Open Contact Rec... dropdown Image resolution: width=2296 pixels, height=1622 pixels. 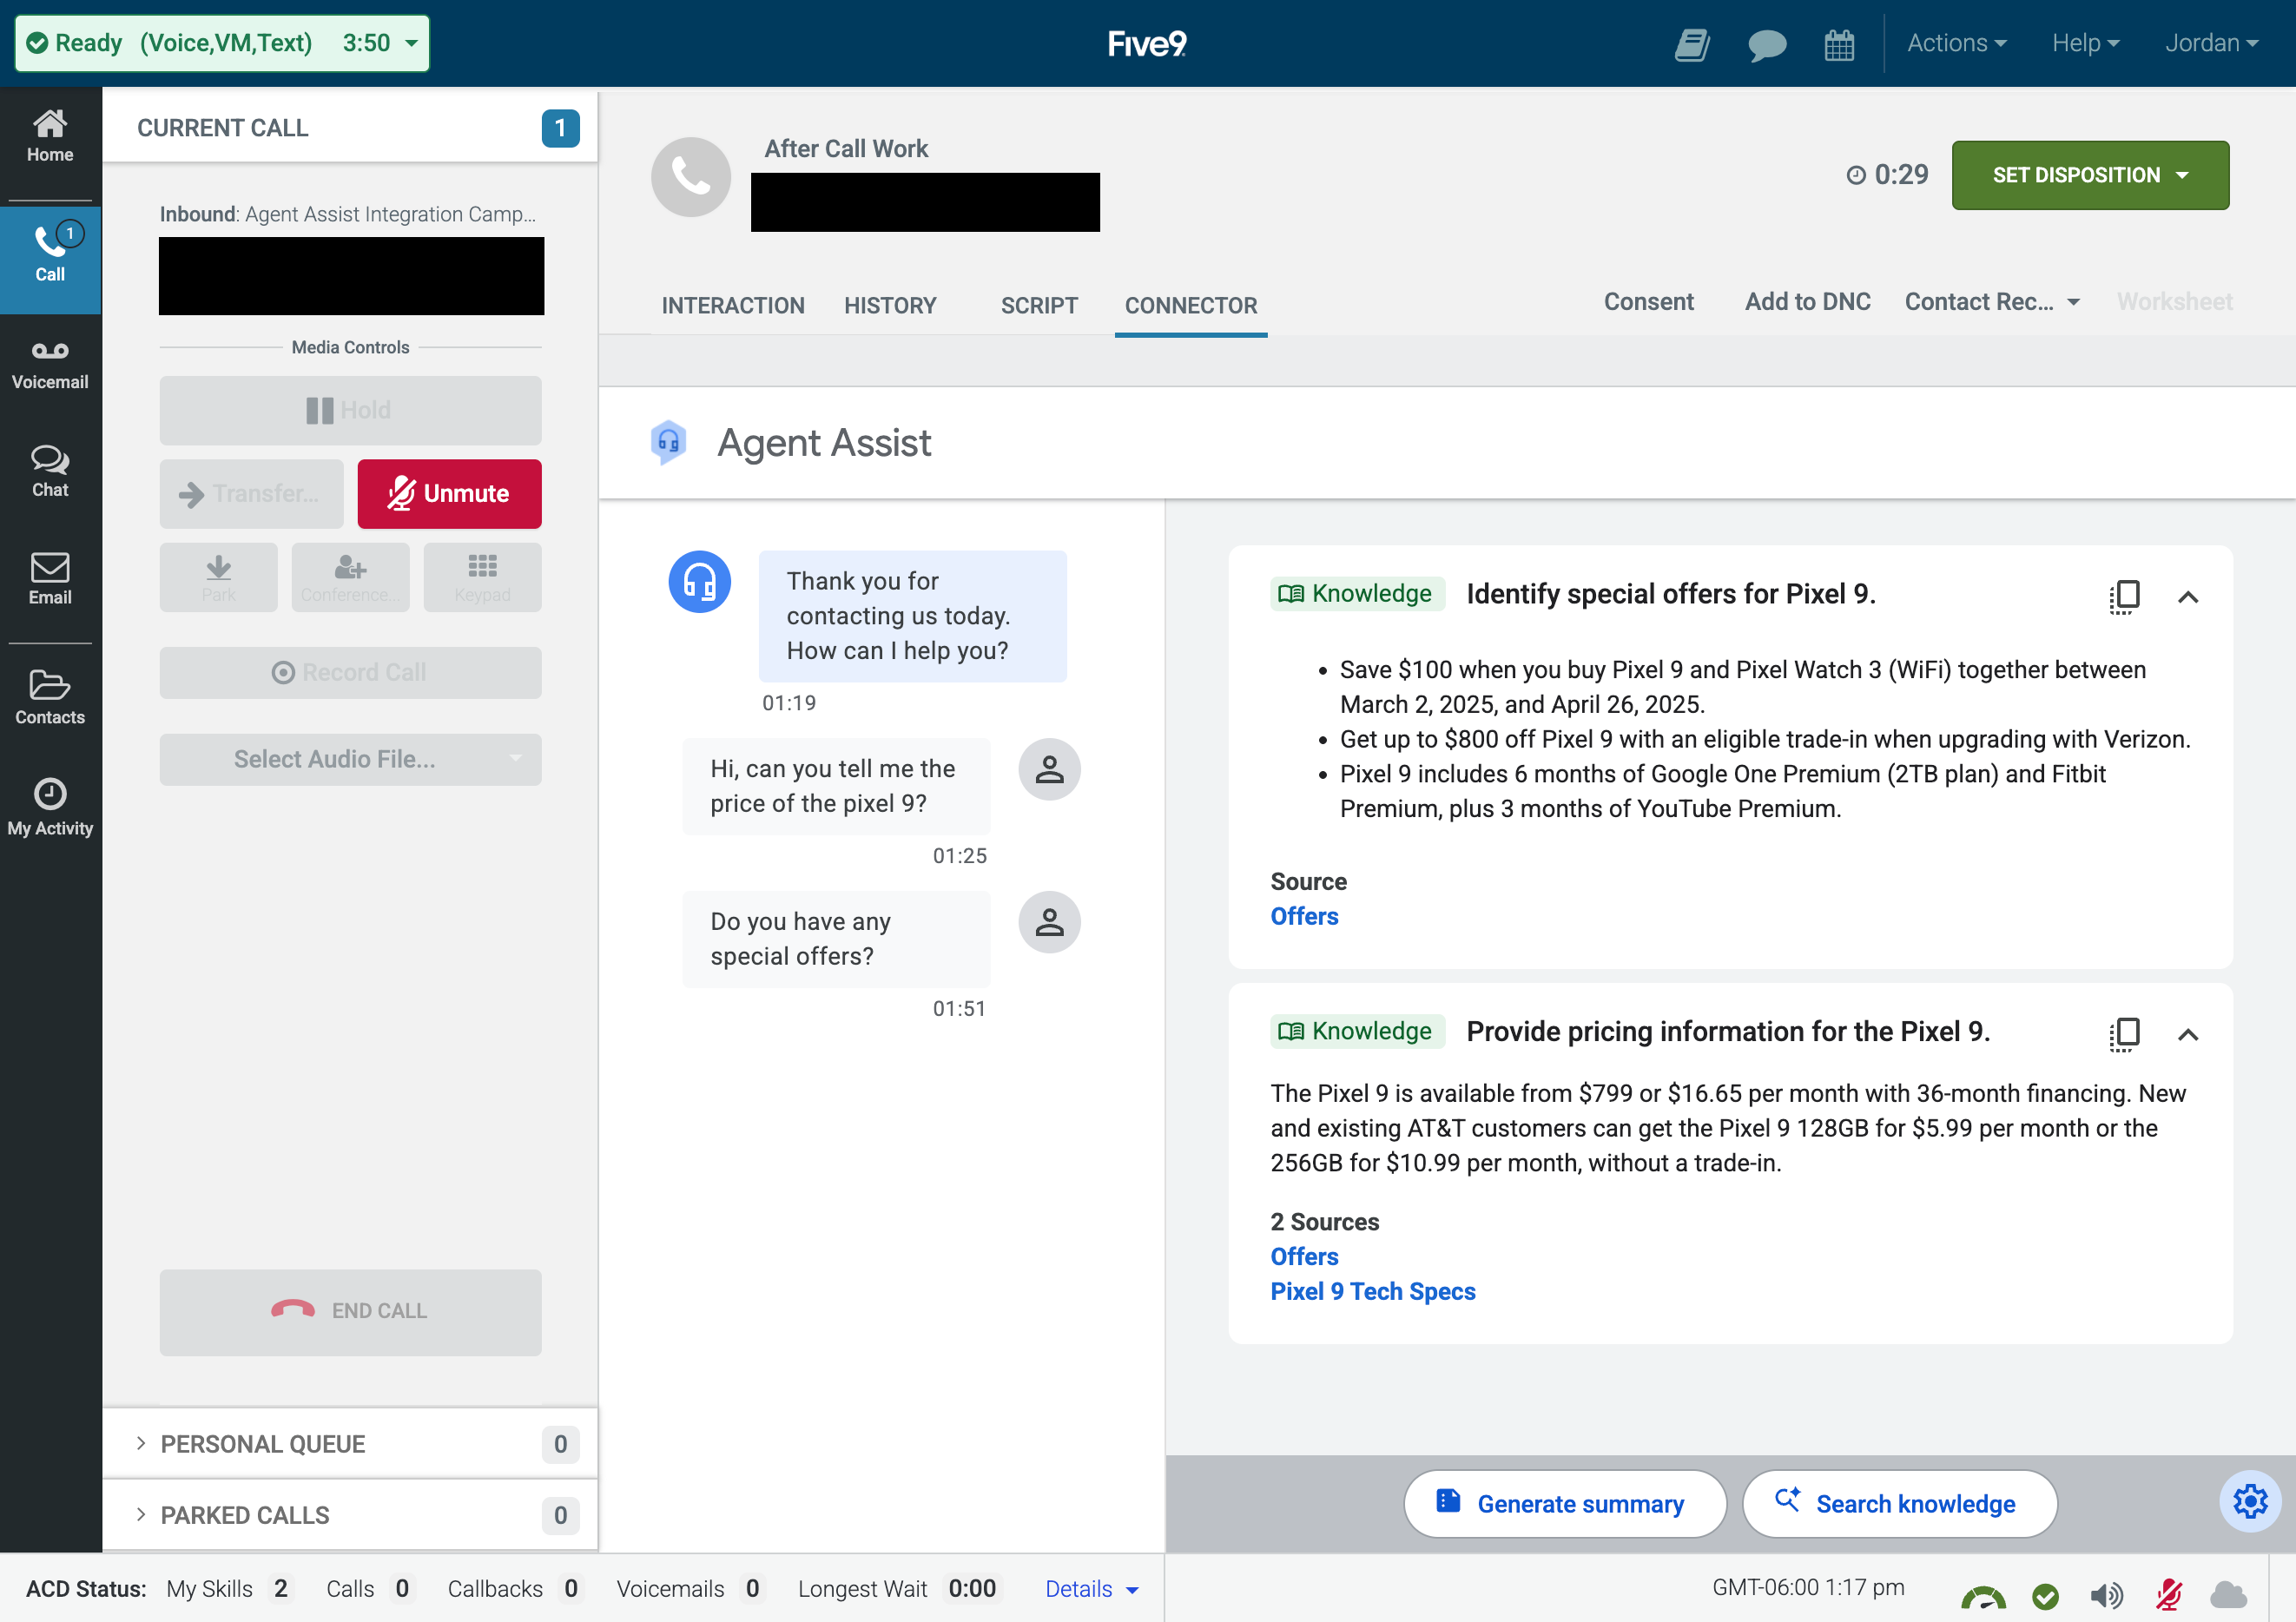pyautogui.click(x=1992, y=302)
